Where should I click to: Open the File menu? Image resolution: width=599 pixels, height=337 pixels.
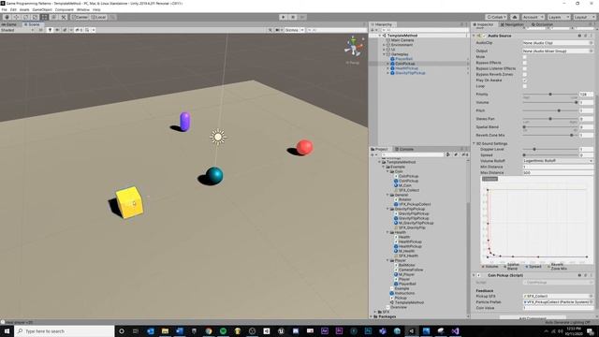tap(4, 9)
